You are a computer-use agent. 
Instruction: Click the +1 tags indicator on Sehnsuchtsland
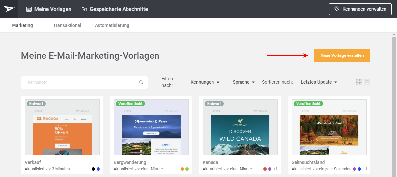click(x=365, y=169)
